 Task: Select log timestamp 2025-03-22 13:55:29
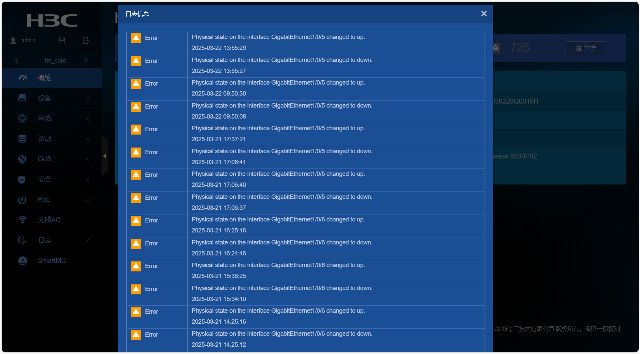pos(219,48)
